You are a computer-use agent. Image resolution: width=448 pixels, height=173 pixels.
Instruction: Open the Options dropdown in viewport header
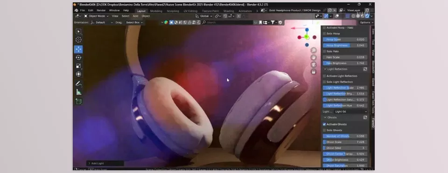coord(366,22)
